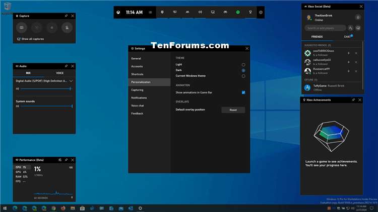The width and height of the screenshot is (378, 212).
Task: Toggle the microphone in the Capture widget
Action: pos(66,29)
